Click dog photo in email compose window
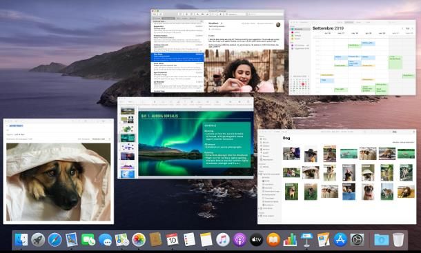The height and width of the screenshot is (253, 421). [58, 182]
